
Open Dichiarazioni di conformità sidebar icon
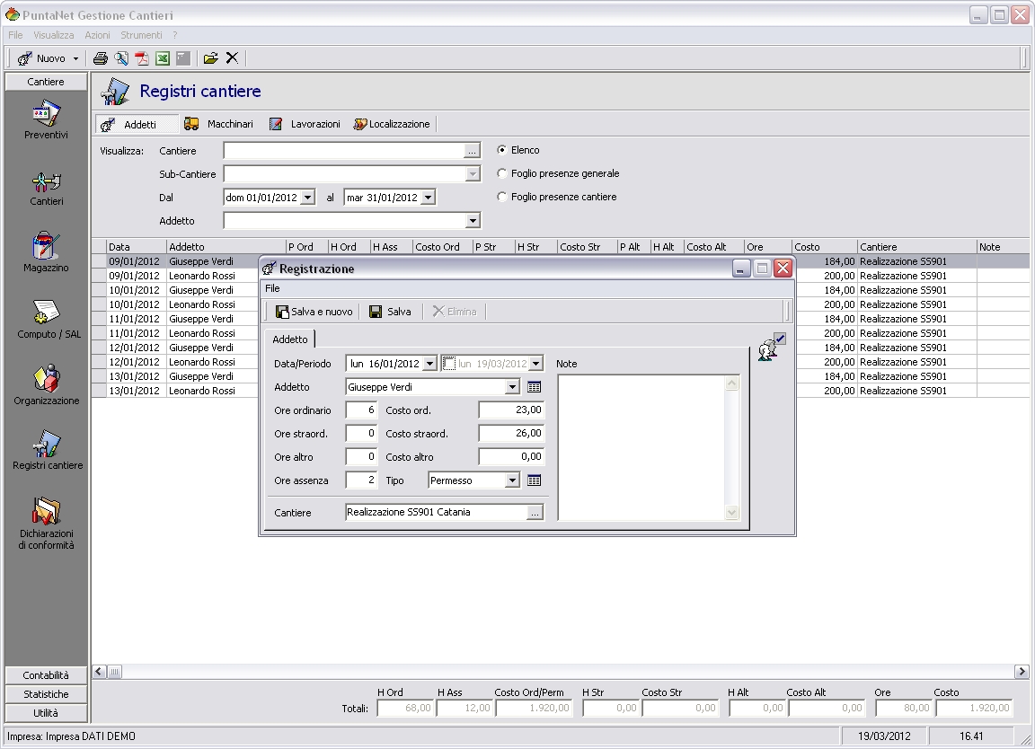pos(46,524)
